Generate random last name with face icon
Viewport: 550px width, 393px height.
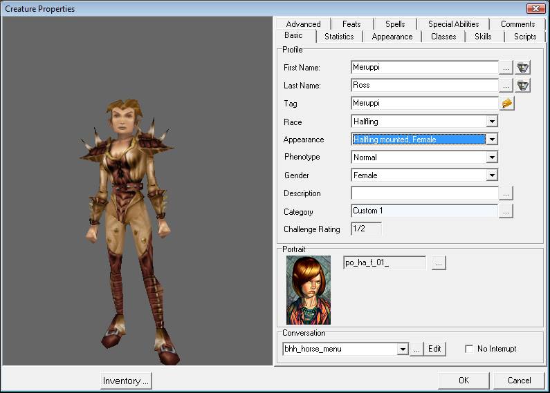coord(522,85)
